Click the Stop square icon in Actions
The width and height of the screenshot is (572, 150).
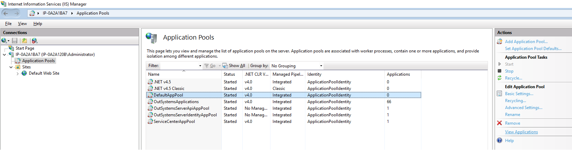[x=499, y=71]
